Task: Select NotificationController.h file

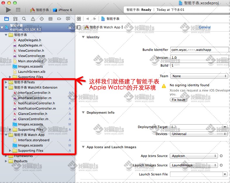Action: (x=36, y=103)
